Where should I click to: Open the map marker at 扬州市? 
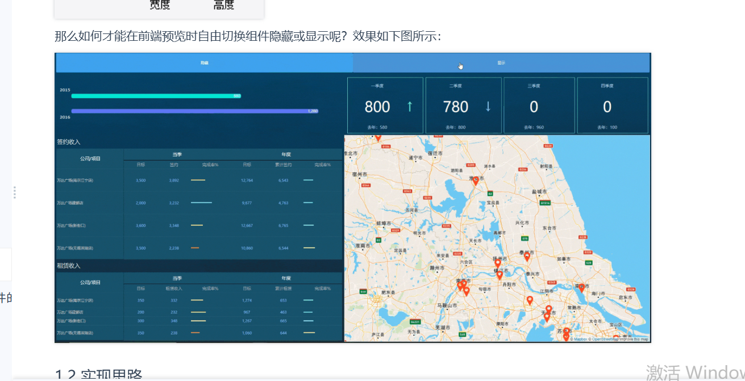(498, 264)
